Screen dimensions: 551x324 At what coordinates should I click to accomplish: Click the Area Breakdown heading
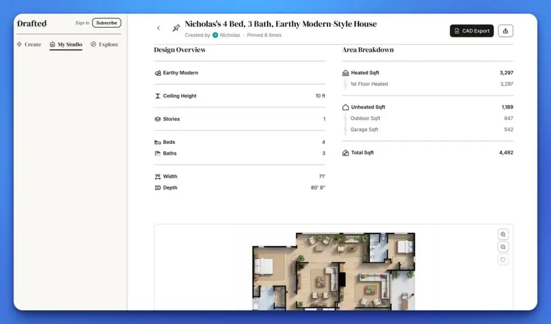click(x=367, y=50)
